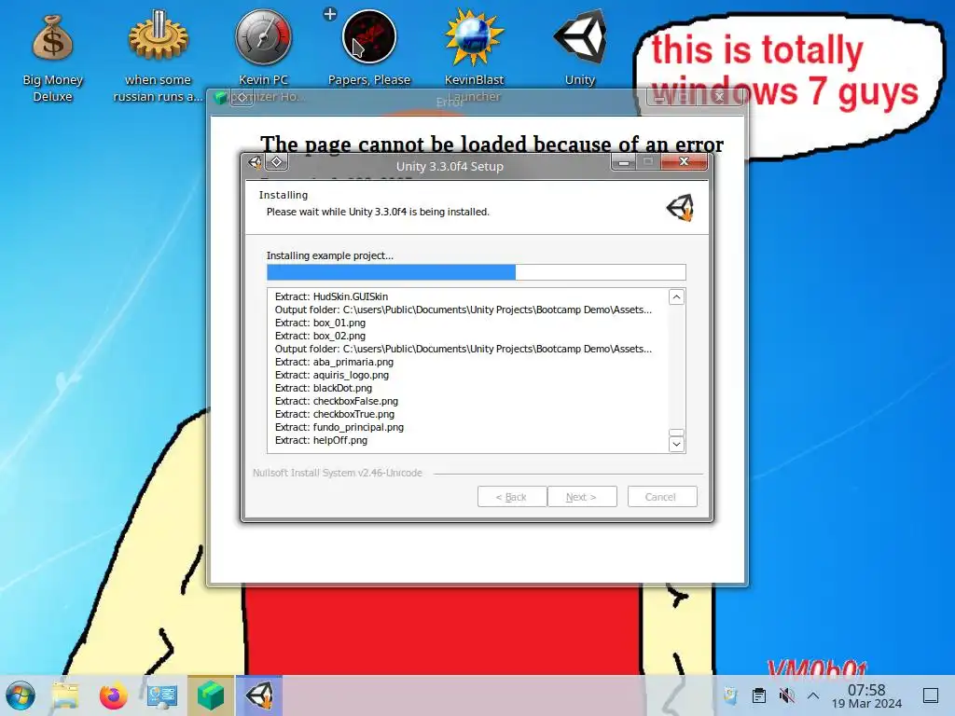Open Papers, Please desktop shortcut
Screen dimensions: 955x716
[369, 48]
